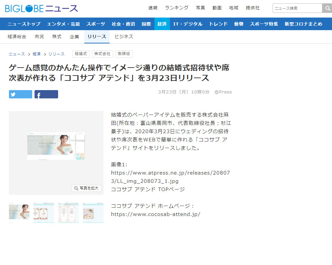Share article via Twitter button
332x265 pixels.
coord(21,94)
